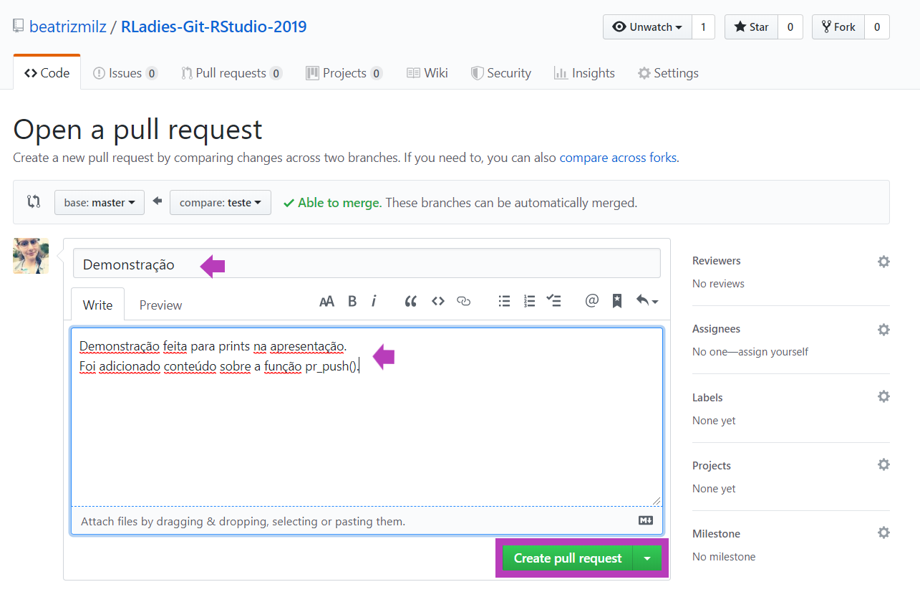Click the Milestone heading
The height and width of the screenshot is (597, 920).
[716, 533]
